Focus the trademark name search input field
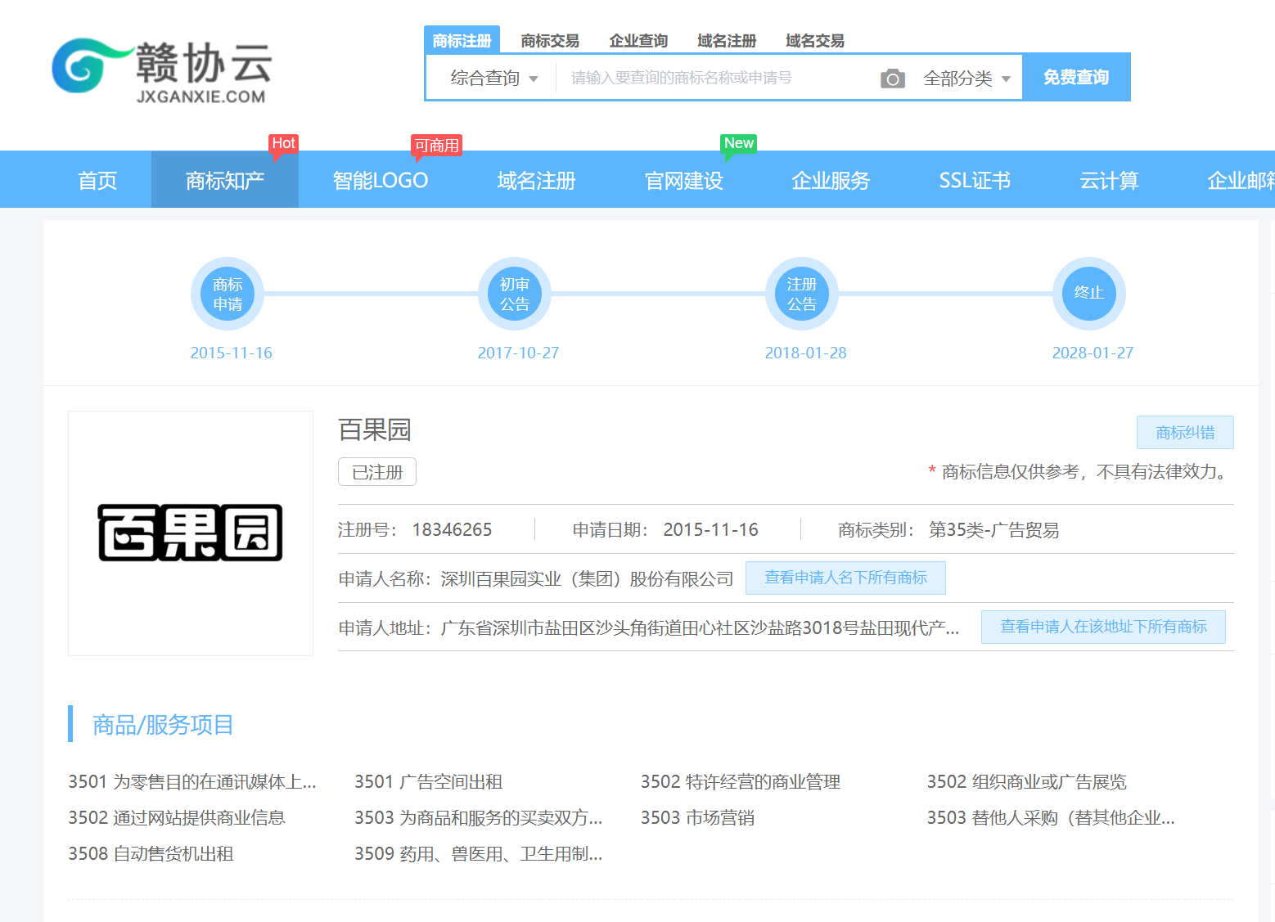 tap(712, 79)
